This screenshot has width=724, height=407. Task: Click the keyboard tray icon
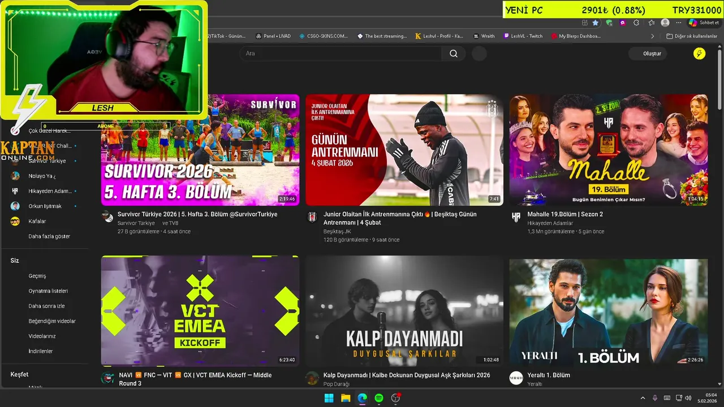click(x=667, y=398)
